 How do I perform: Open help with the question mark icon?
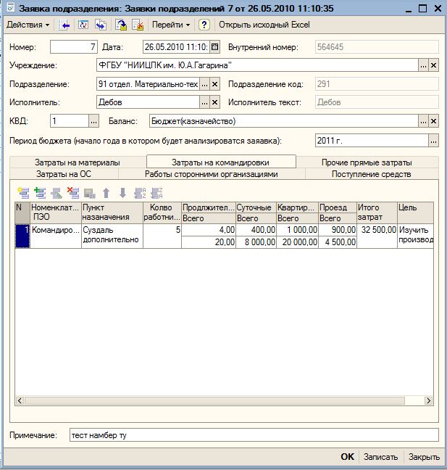(x=204, y=25)
